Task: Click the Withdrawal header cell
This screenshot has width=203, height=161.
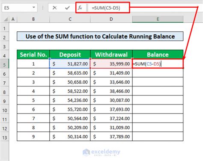Action: click(x=111, y=54)
